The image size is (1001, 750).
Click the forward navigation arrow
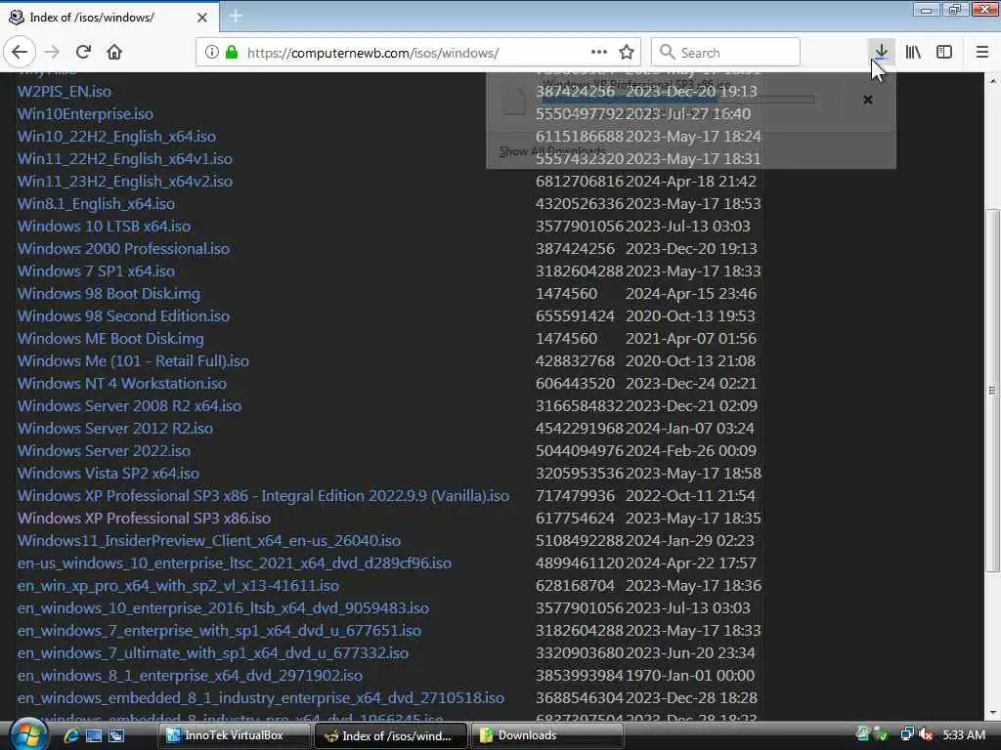pos(53,52)
